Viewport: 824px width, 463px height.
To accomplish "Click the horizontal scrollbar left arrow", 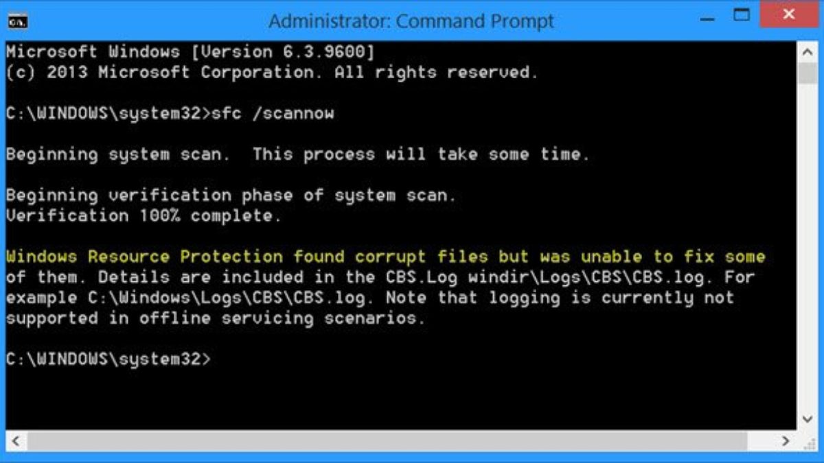I will pos(16,440).
